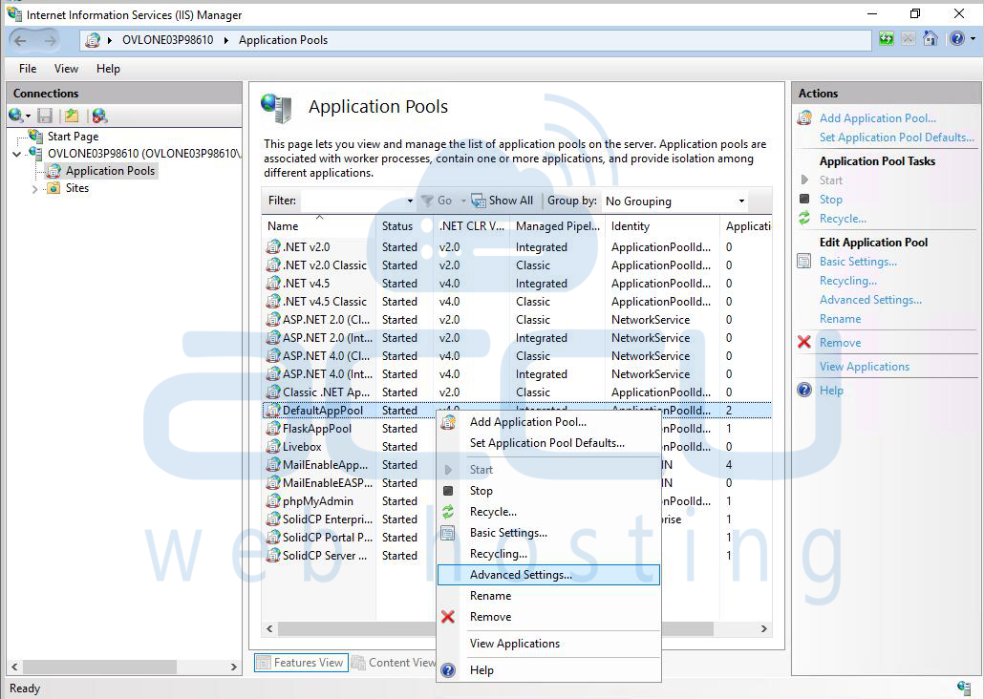This screenshot has height=699, width=984.
Task: Click the pool list horizontal scrollbar right arrow
Action: pos(763,628)
